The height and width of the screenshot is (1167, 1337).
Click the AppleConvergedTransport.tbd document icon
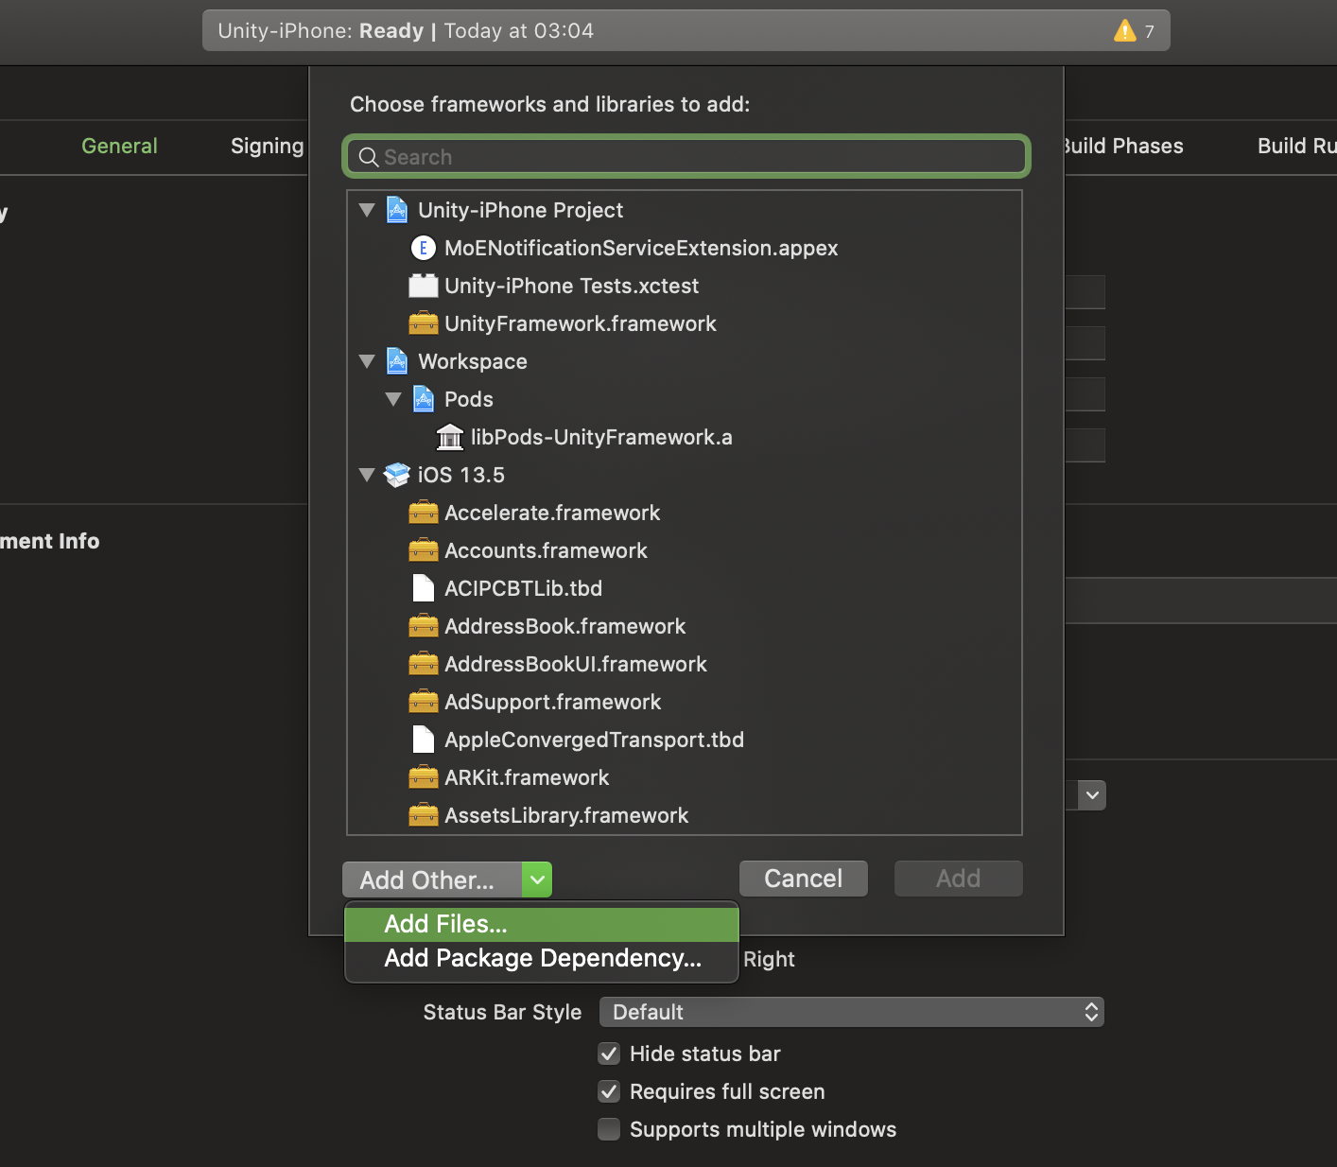(424, 740)
